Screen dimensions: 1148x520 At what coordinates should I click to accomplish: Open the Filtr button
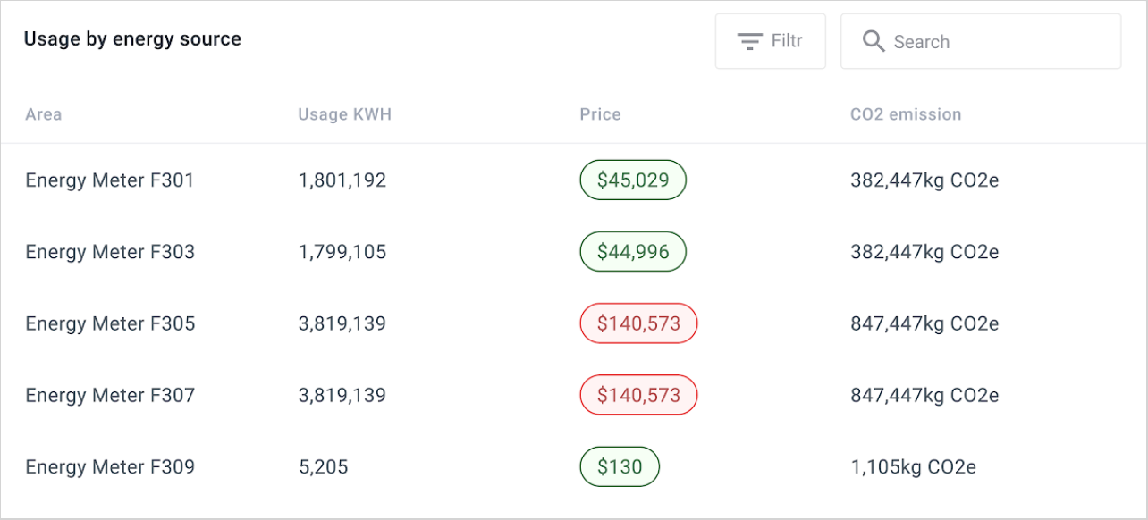[770, 41]
